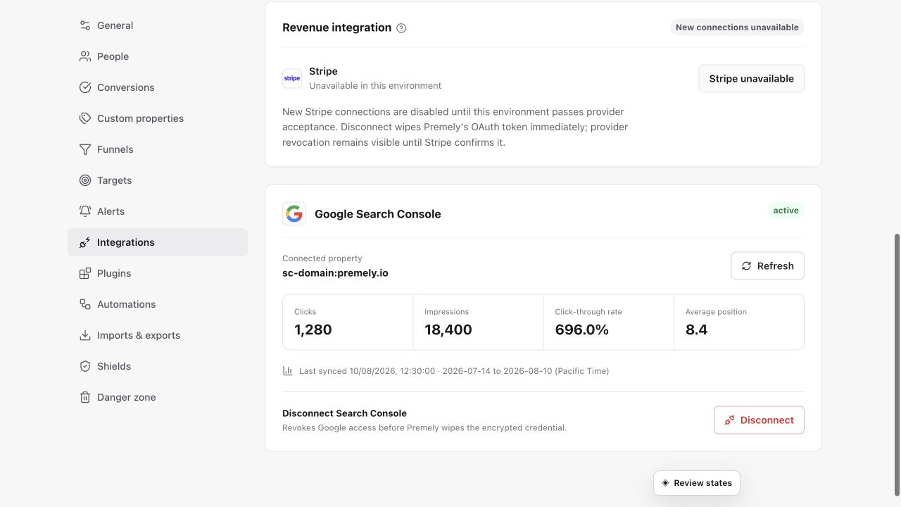Click the People users icon
901x507 pixels.
[x=85, y=56]
